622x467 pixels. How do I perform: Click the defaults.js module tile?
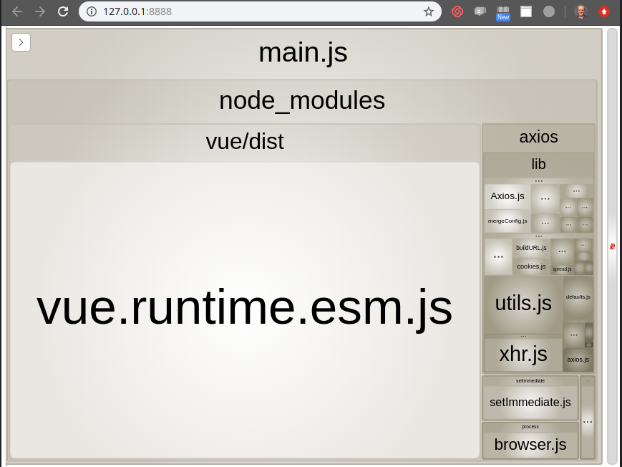tap(578, 297)
